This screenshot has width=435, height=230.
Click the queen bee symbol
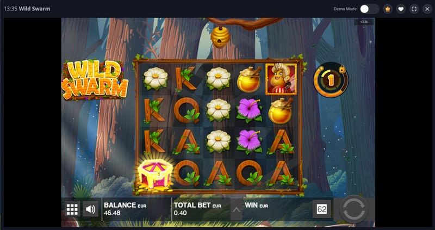(281, 79)
